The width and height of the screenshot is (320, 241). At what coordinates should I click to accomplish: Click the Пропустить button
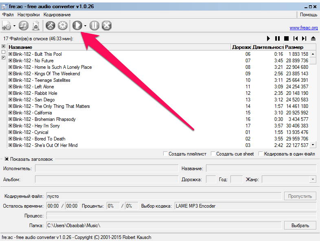pos(300,196)
